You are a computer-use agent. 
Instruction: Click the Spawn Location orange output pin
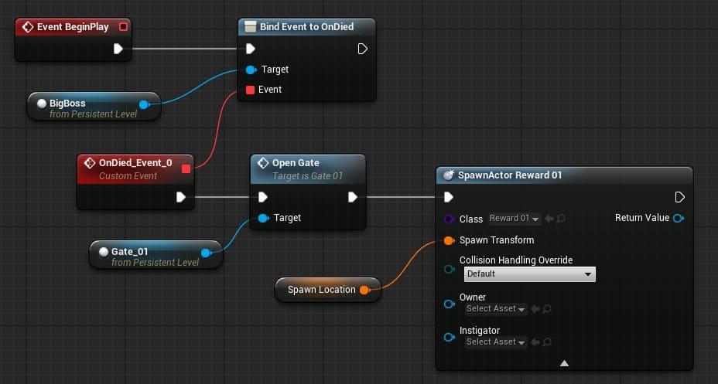pyautogui.click(x=364, y=290)
